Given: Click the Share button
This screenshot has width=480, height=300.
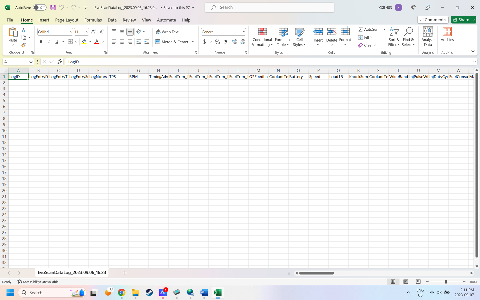Looking at the screenshot, I should tap(461, 20).
